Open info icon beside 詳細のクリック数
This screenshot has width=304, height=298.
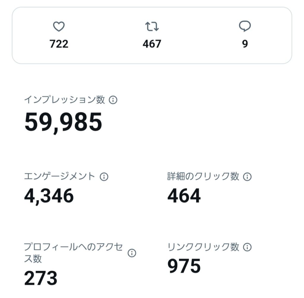(x=247, y=177)
